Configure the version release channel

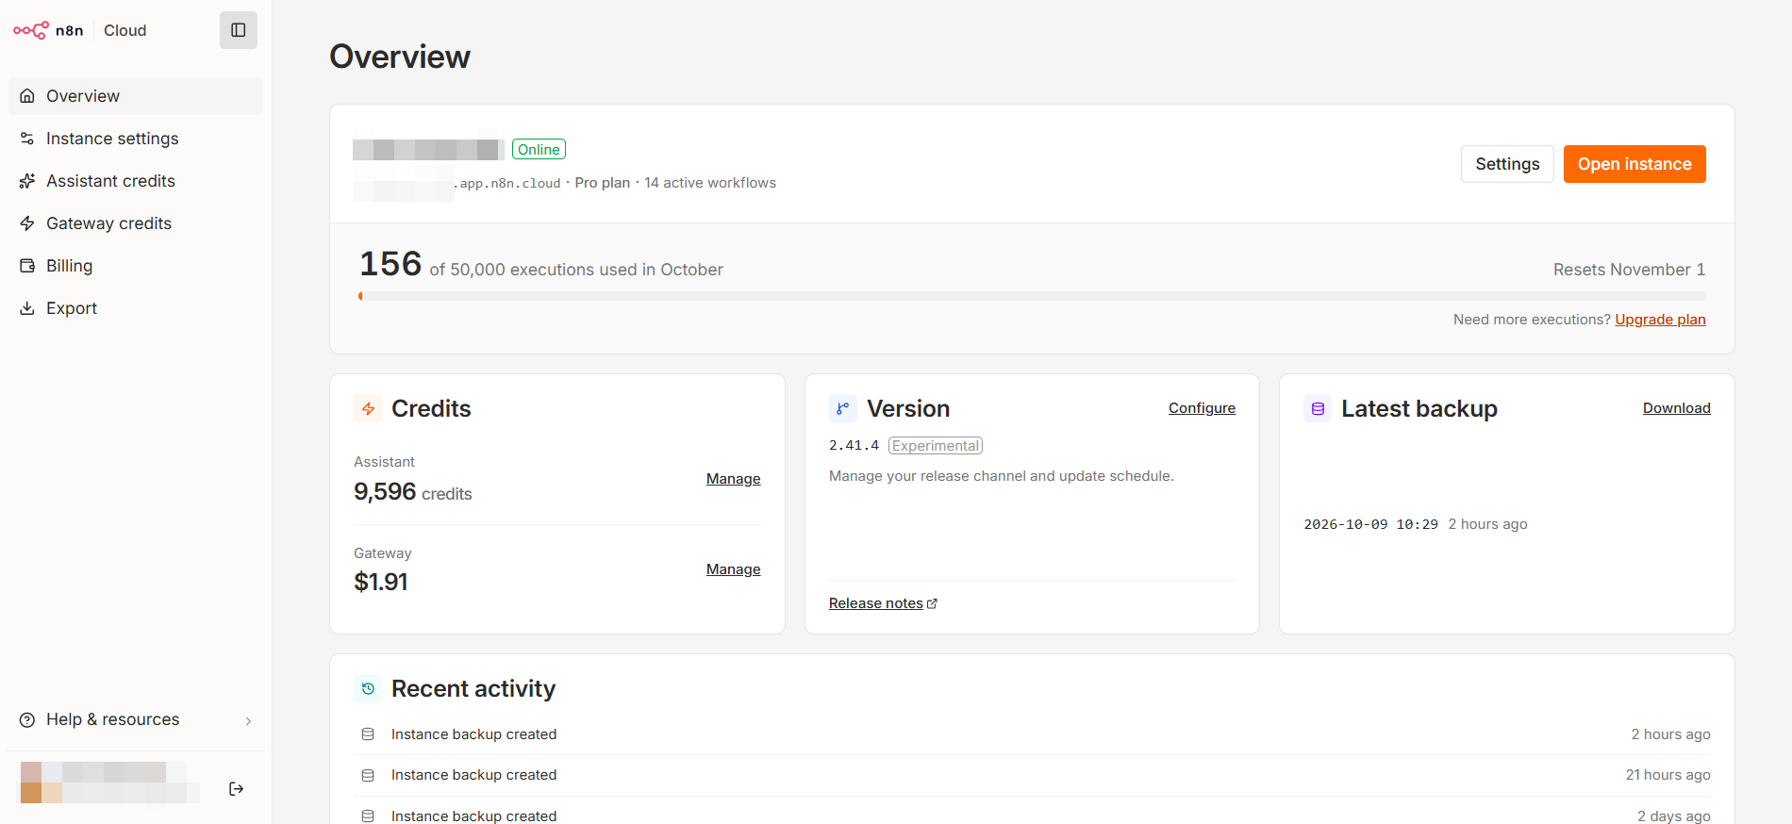[x=1202, y=408]
